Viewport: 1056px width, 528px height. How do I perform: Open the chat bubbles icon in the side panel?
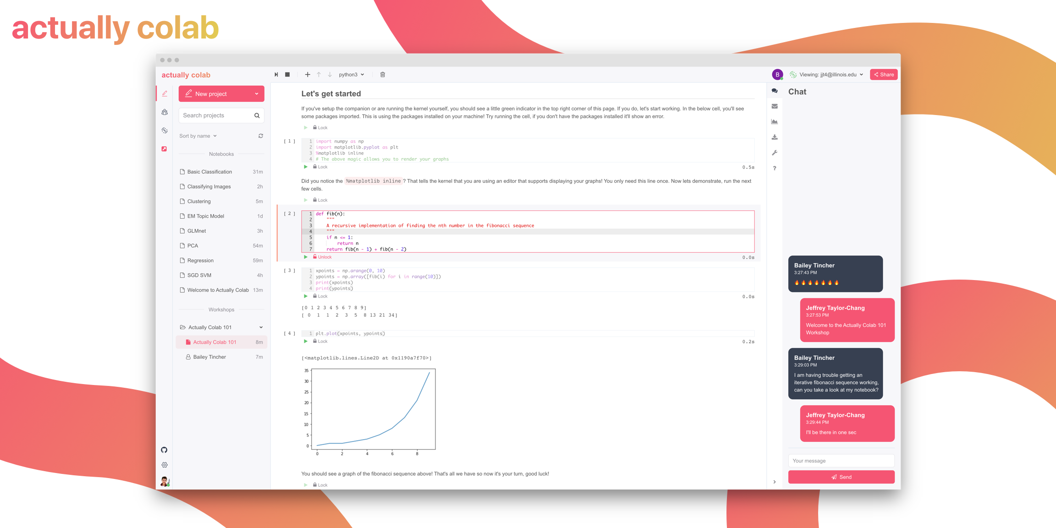pyautogui.click(x=775, y=91)
